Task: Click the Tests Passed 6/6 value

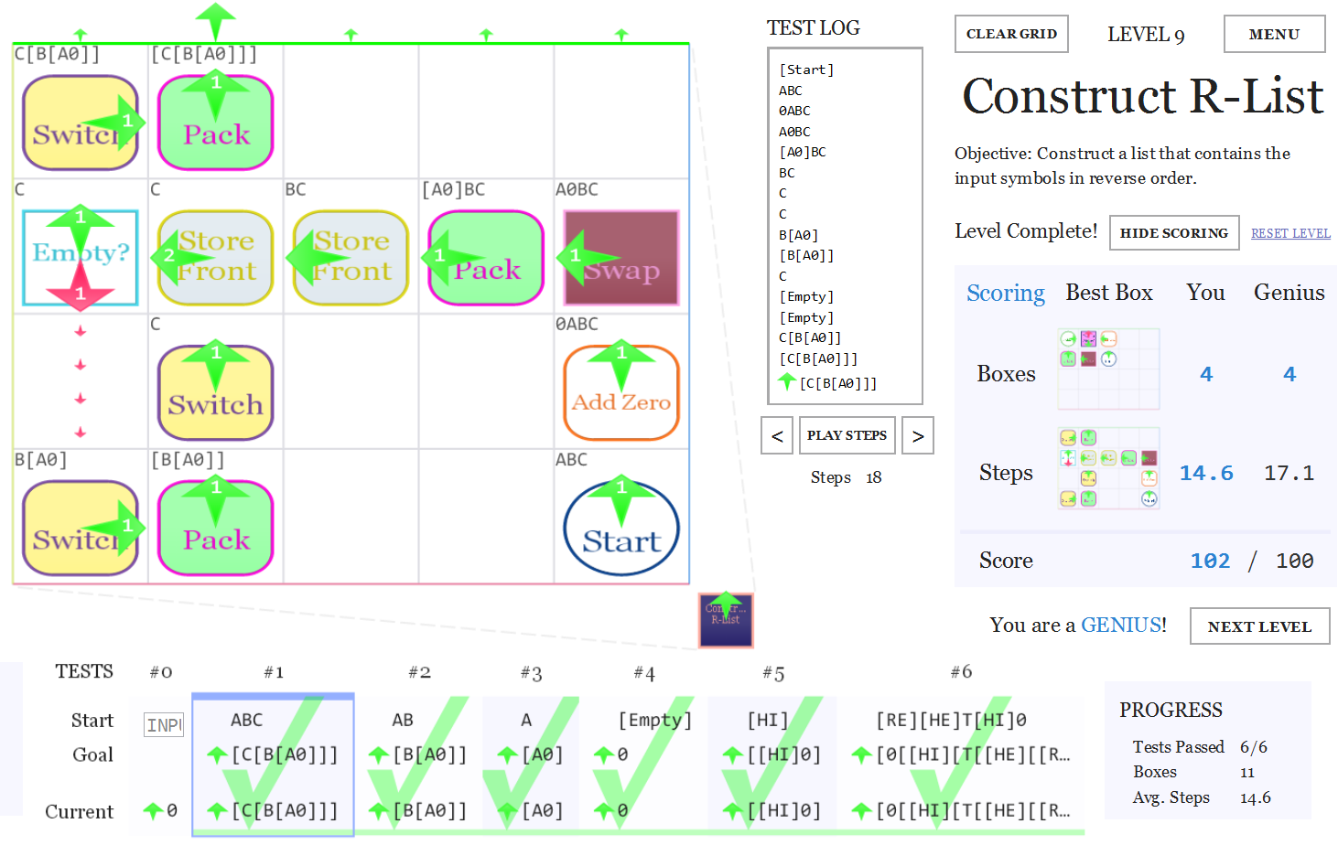Action: 1254,747
